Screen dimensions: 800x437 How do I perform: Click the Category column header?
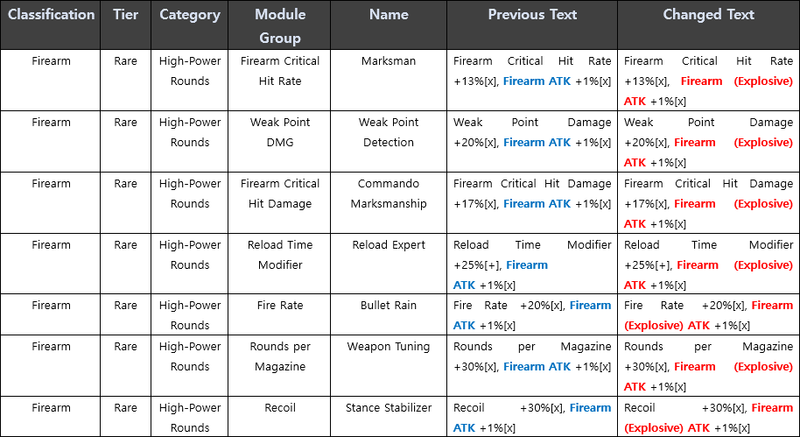[x=190, y=15]
